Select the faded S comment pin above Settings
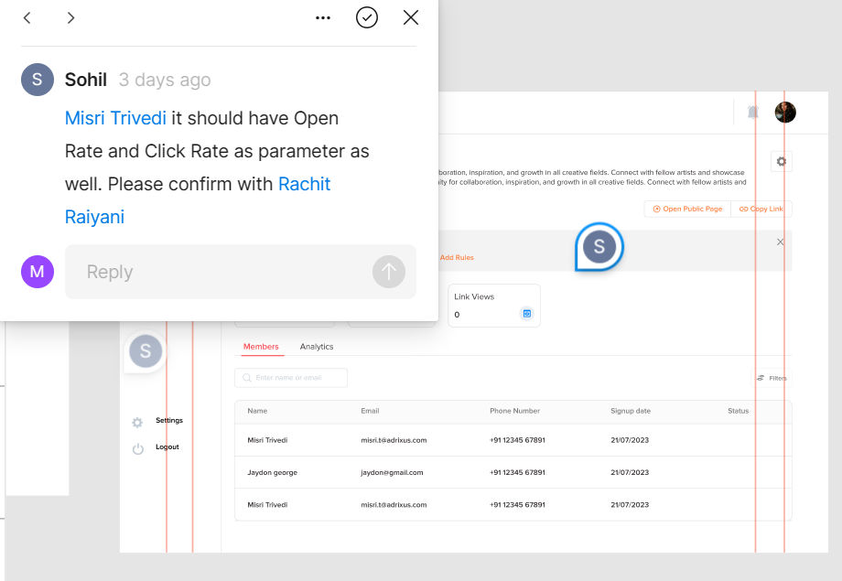Image resolution: width=842 pixels, height=581 pixels. click(146, 351)
